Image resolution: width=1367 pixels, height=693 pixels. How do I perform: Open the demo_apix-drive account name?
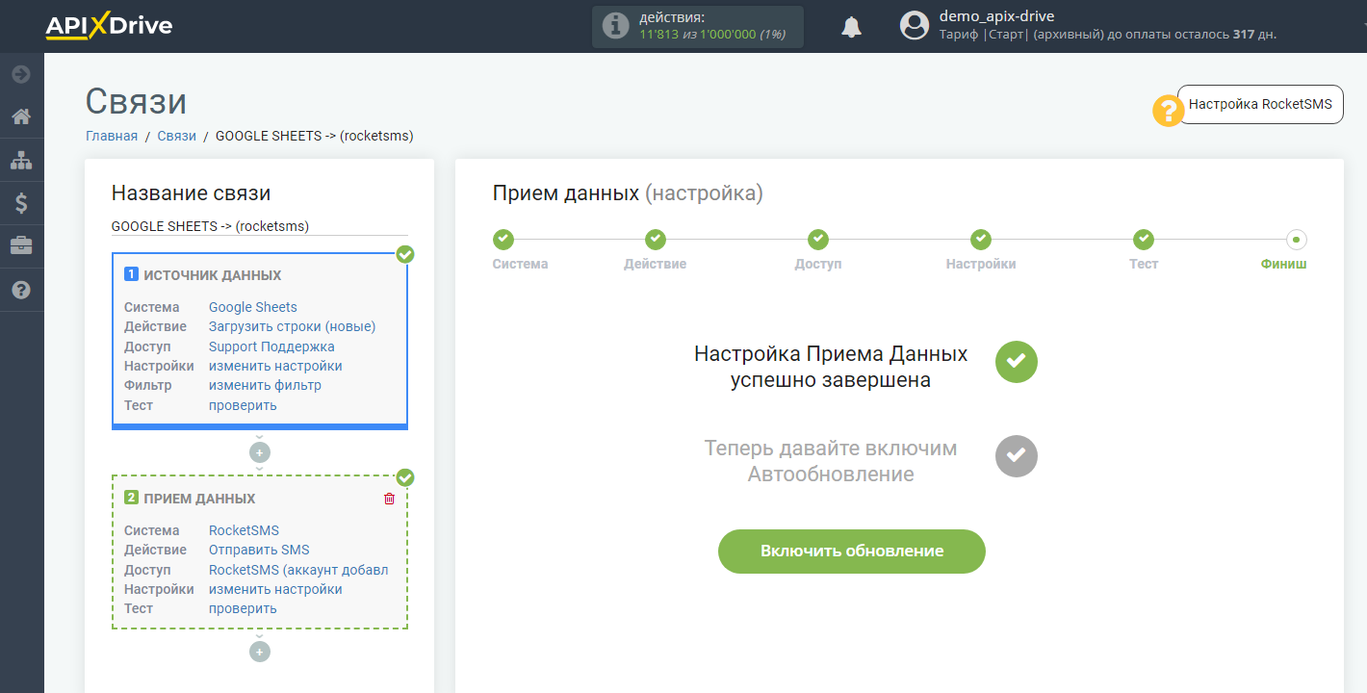click(x=996, y=16)
